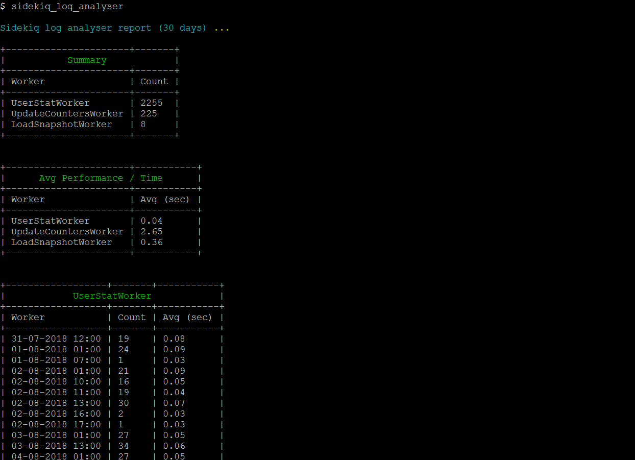This screenshot has width=635, height=460.
Task: Click count 34 in 03-08-2018 13:00 row
Action: (124, 446)
